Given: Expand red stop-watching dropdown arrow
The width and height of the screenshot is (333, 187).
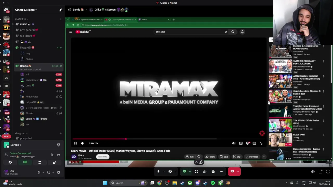Looking at the screenshot, I should coord(238,171).
